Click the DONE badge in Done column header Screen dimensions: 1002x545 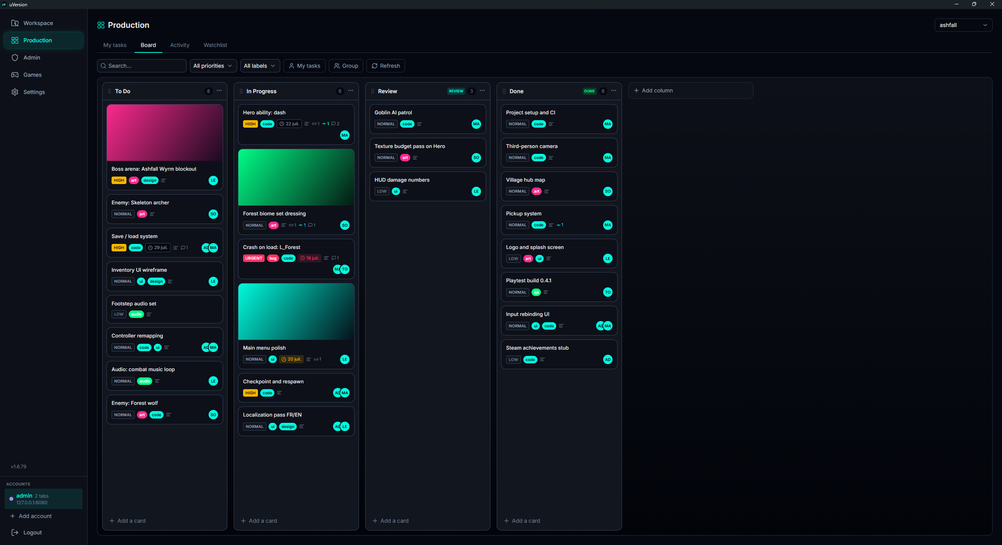pos(589,91)
